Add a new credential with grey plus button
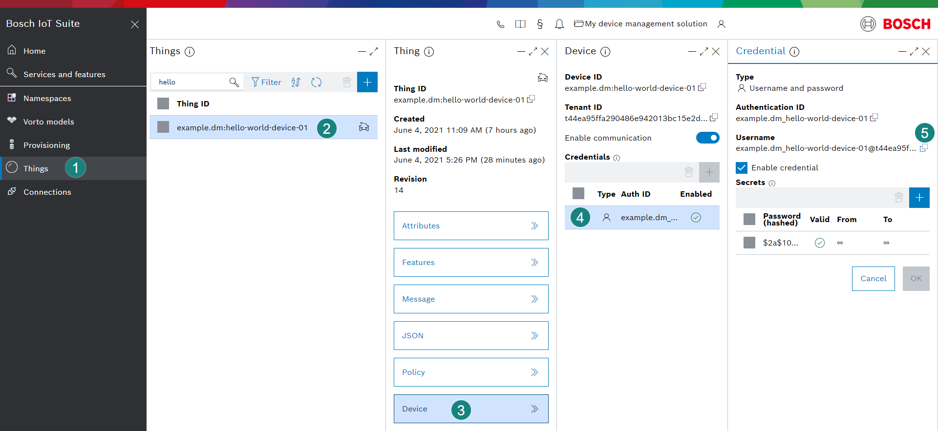Image resolution: width=938 pixels, height=431 pixels. [x=709, y=172]
